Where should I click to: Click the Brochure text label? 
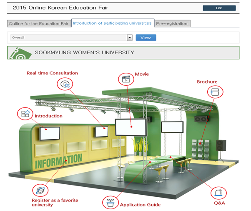(x=207, y=82)
